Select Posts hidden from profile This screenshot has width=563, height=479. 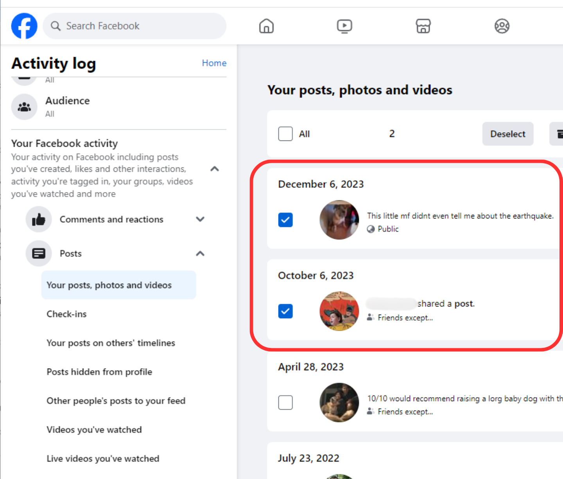pyautogui.click(x=99, y=372)
